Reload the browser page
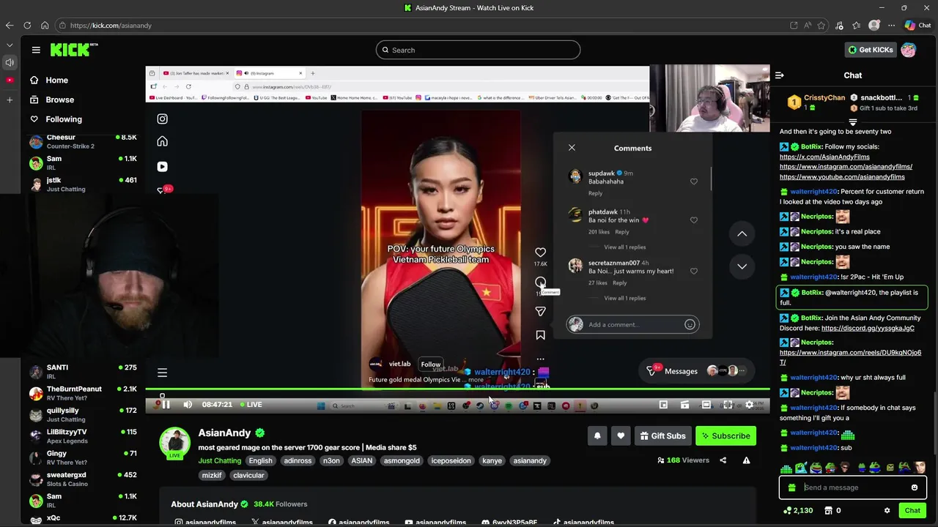Viewport: 938px width, 527px height. coord(27,25)
